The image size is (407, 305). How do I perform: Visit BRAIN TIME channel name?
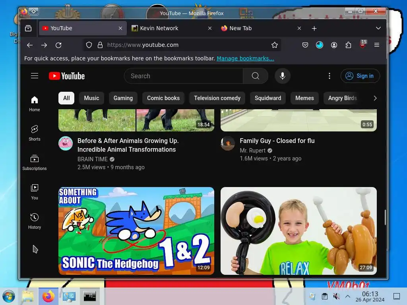(x=92, y=159)
